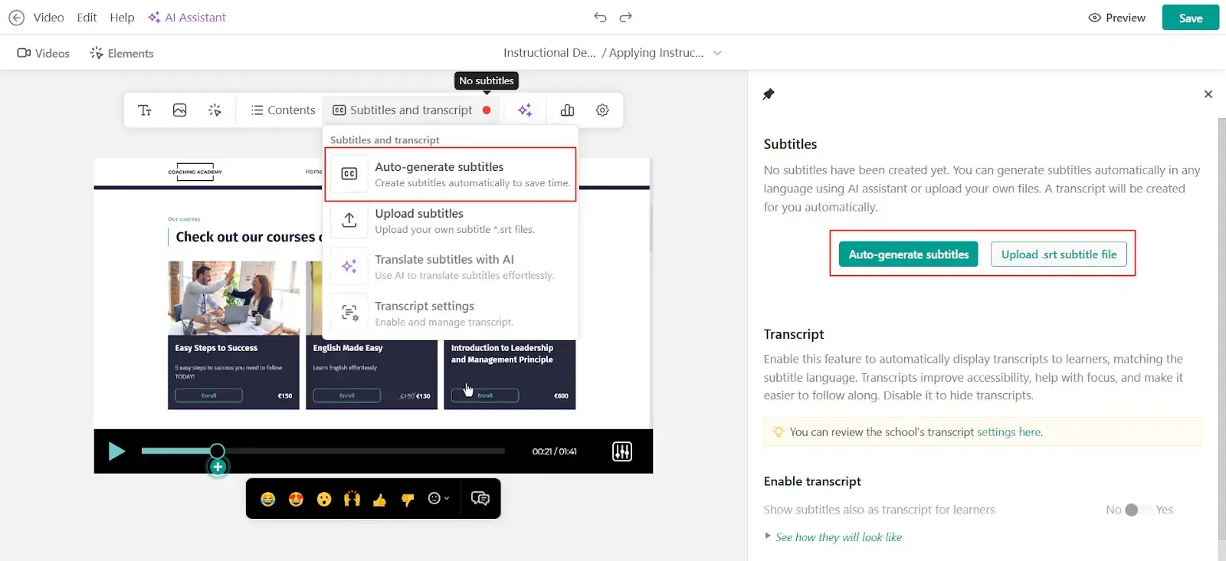Viewport: 1226px width, 561px height.
Task: Click Upload .srt subtitle file button
Action: point(1059,254)
